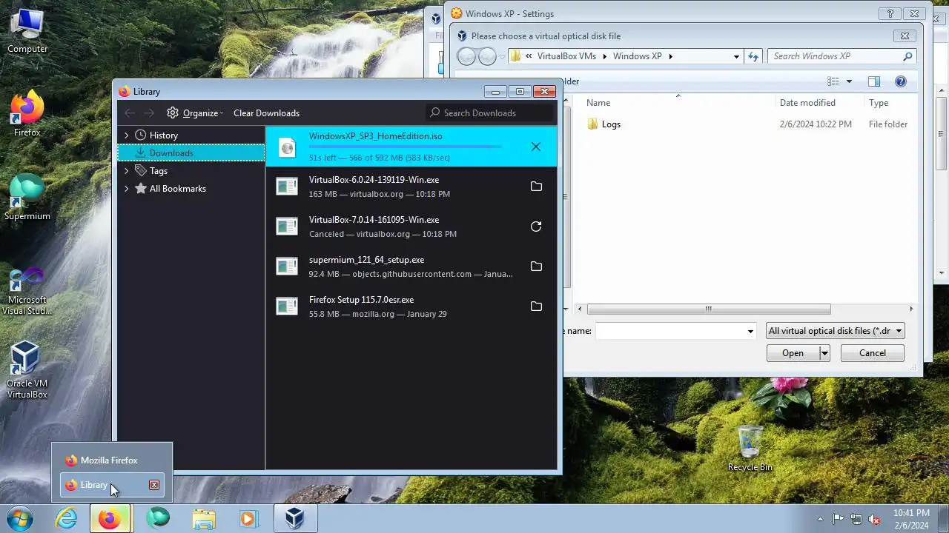Open Windows Media Player from taskbar
949x533 pixels.
pos(248,518)
